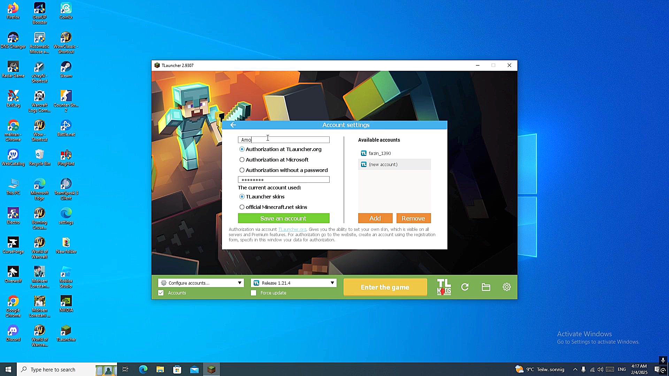The image size is (669, 376).
Task: Open Discord desktop icon
Action: pyautogui.click(x=13, y=333)
